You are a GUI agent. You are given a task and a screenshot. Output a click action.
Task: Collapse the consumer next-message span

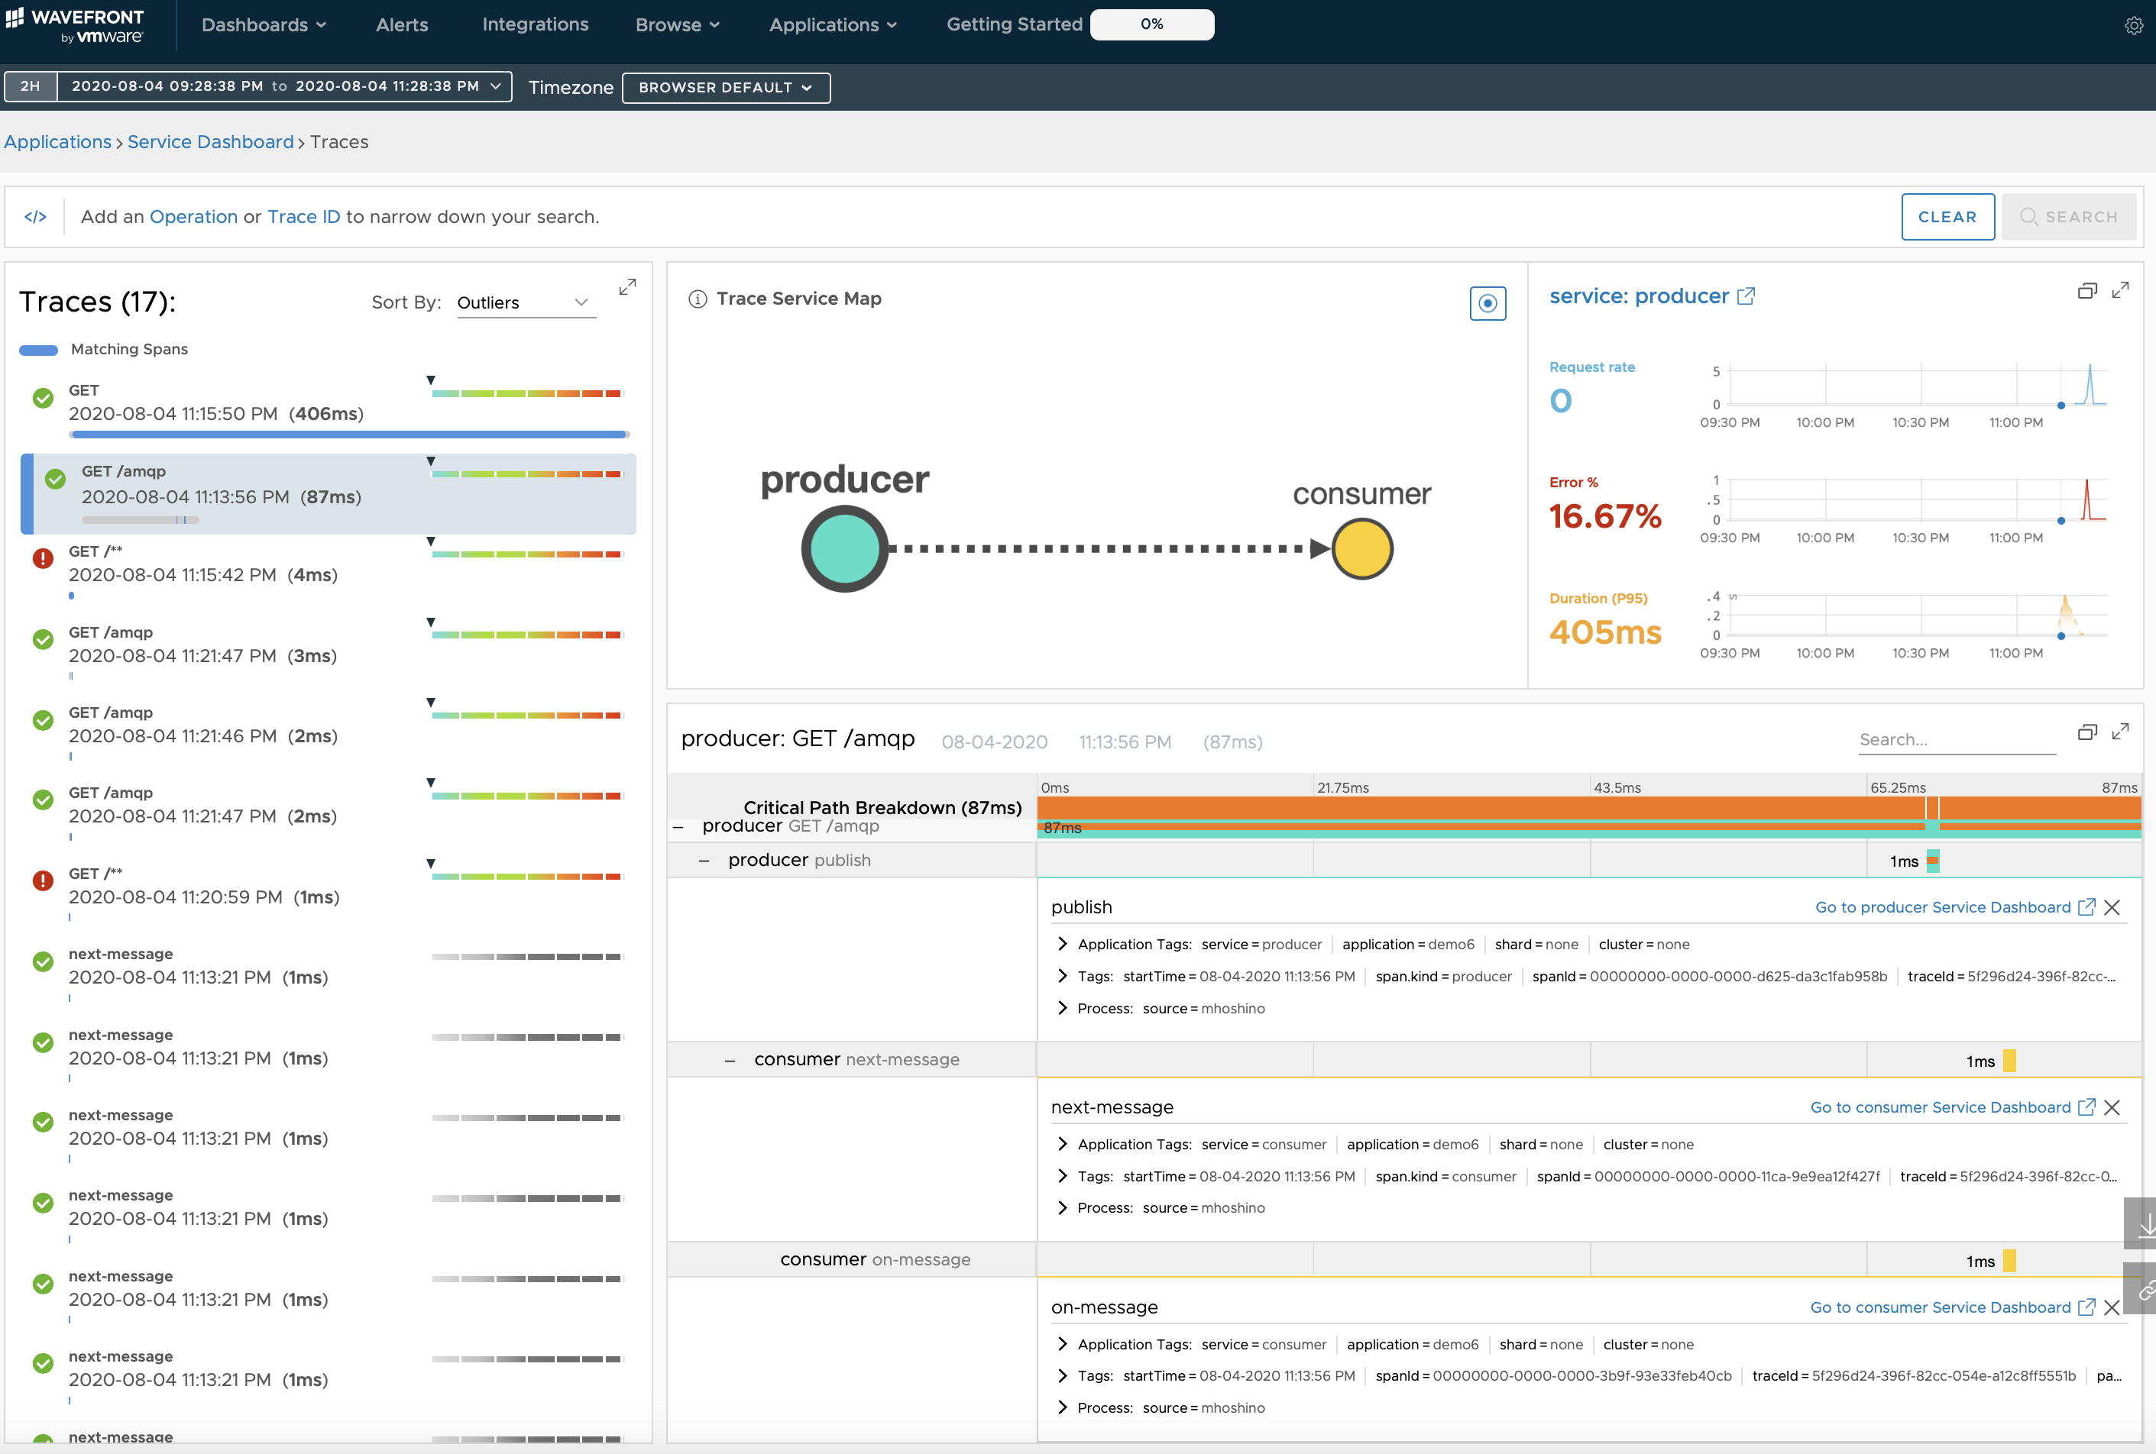730,1061
